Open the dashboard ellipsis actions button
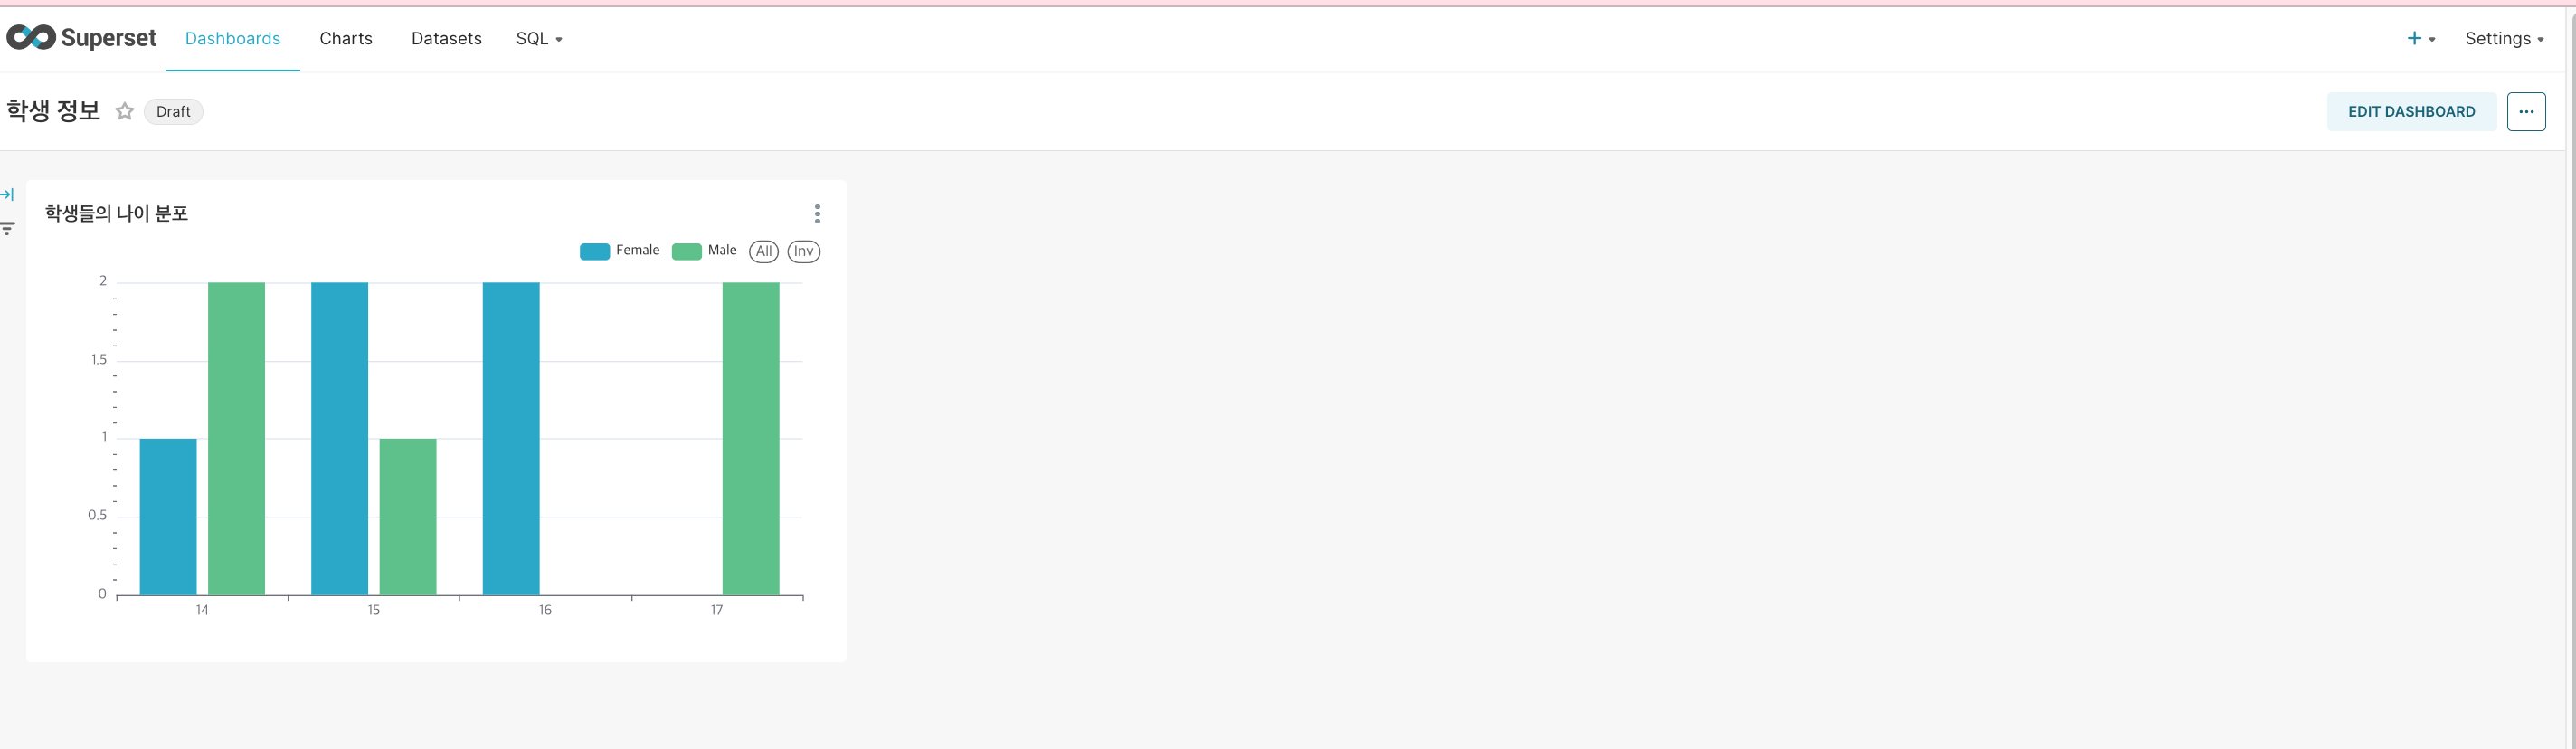Screen dimensions: 2576x749 (x=2525, y=111)
